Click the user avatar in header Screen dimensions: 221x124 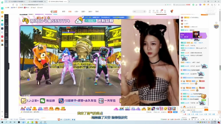172,11
